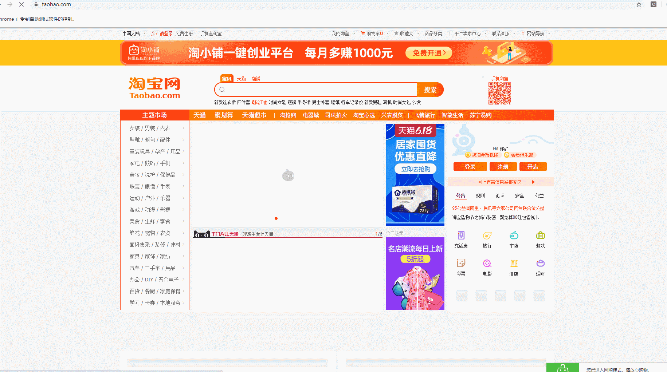Open the 旅行 travel icon
The height and width of the screenshot is (372, 667).
click(487, 235)
